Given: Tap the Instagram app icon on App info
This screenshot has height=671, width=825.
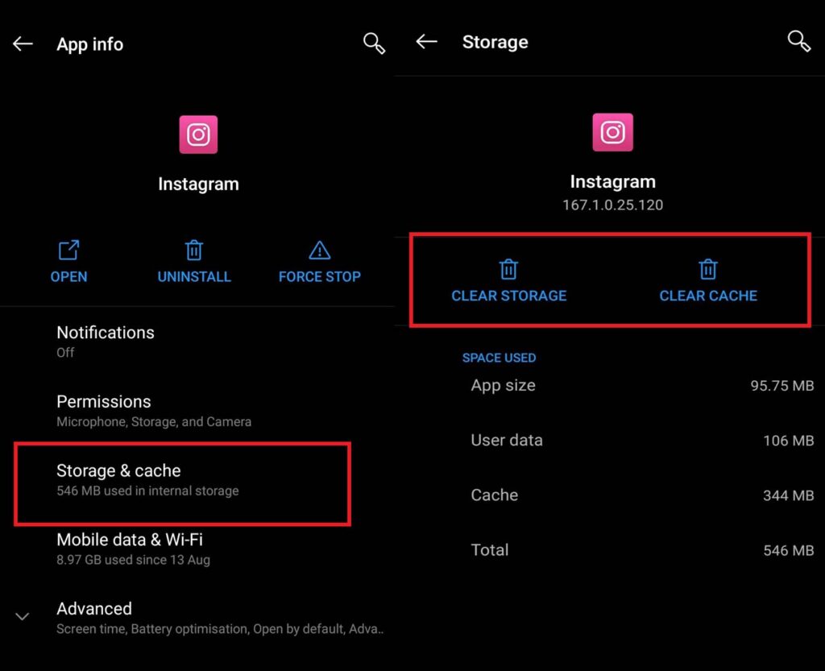Looking at the screenshot, I should coord(198,135).
